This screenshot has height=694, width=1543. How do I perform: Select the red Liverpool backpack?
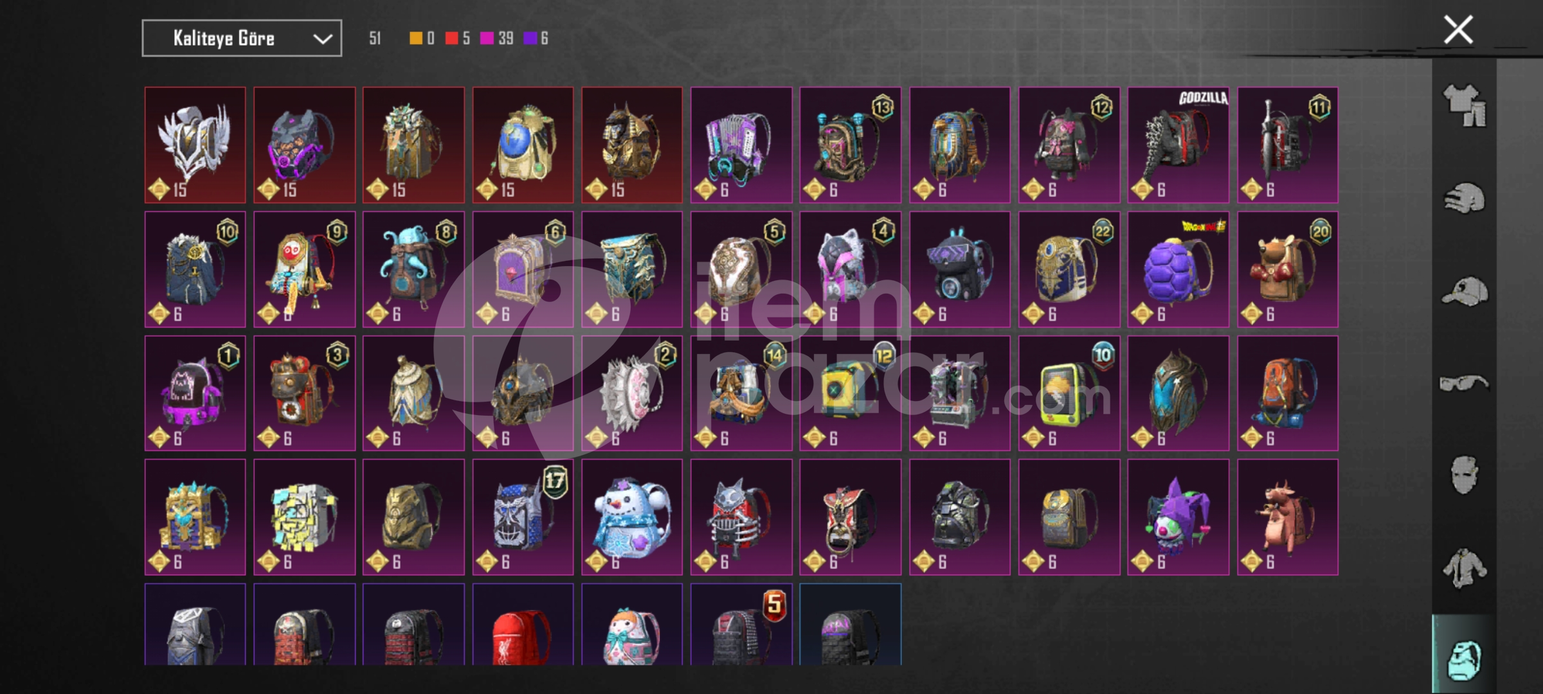523,624
